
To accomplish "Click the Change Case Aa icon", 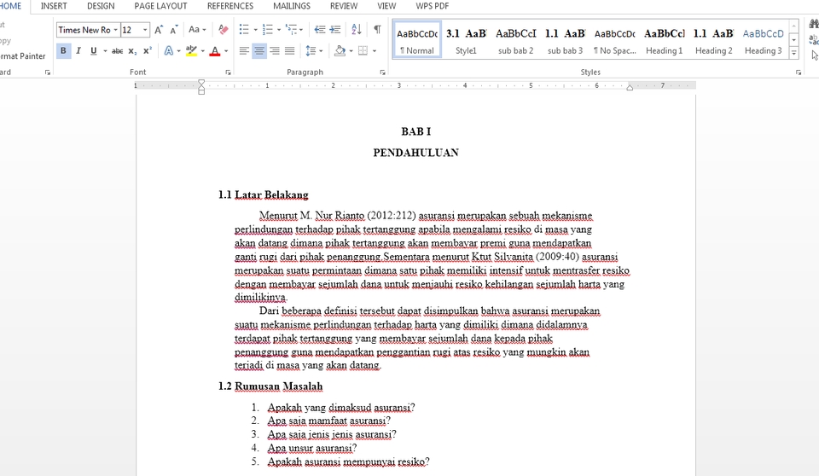I will pyautogui.click(x=194, y=29).
